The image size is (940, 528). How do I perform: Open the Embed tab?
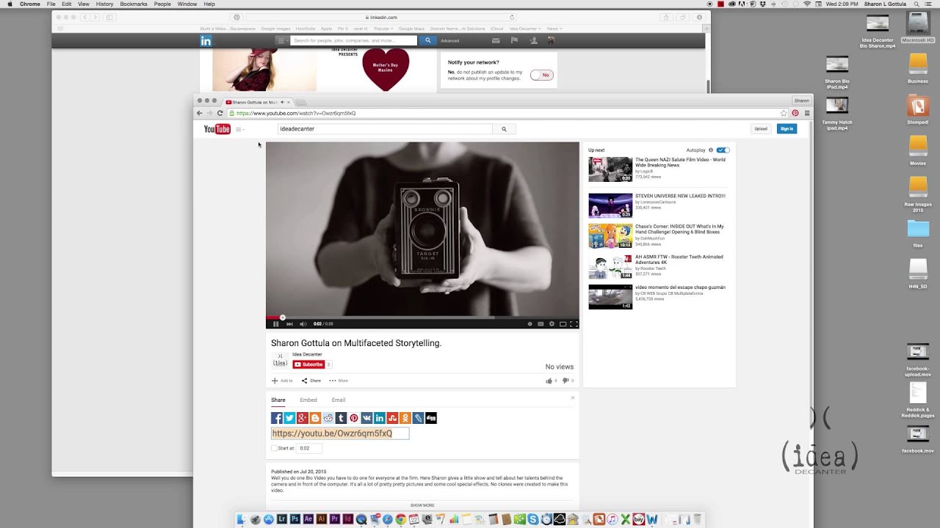click(308, 400)
